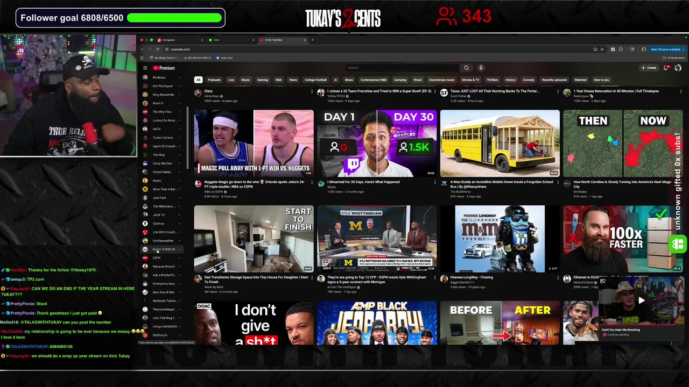The width and height of the screenshot is (689, 387).
Task: Select the Camping filter chip
Action: 400,80
